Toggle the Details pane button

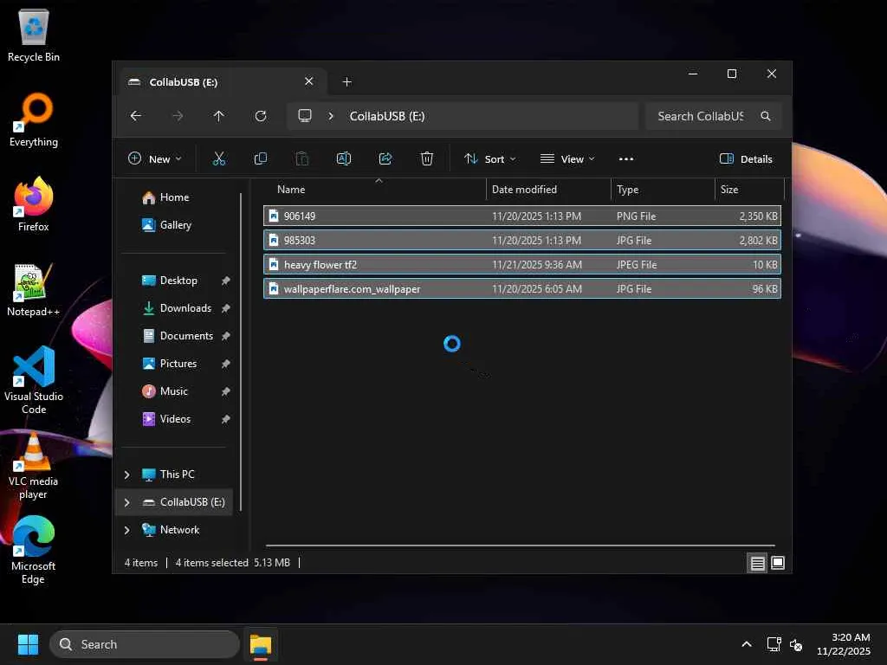point(746,158)
